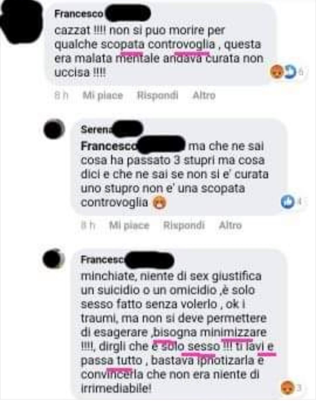This screenshot has height=401, width=316.
Task: Like the first comment via Mi piace
Action: (x=103, y=95)
